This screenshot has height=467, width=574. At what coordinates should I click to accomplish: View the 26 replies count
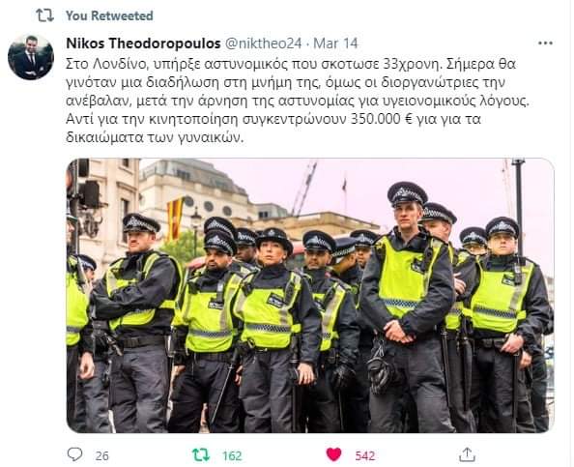click(x=102, y=455)
